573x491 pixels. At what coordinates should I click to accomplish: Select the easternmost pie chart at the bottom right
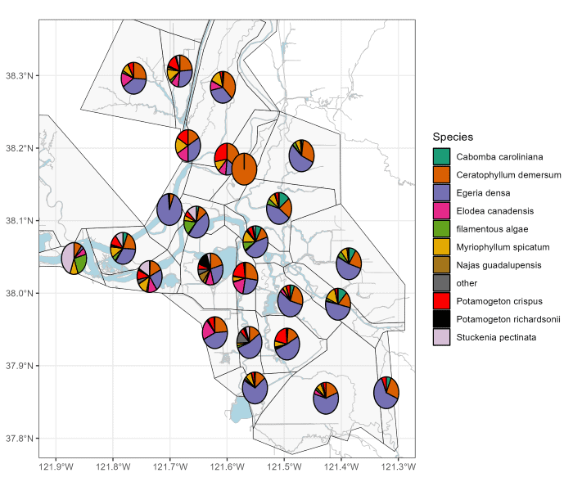click(x=386, y=393)
